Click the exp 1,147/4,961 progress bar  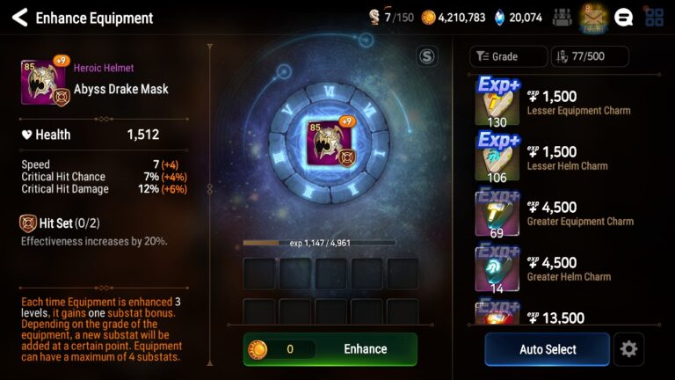pos(319,243)
